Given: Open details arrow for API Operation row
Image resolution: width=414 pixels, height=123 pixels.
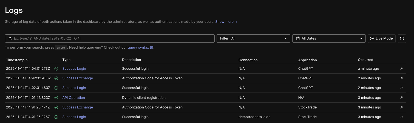Looking at the screenshot, I should click(x=401, y=97).
